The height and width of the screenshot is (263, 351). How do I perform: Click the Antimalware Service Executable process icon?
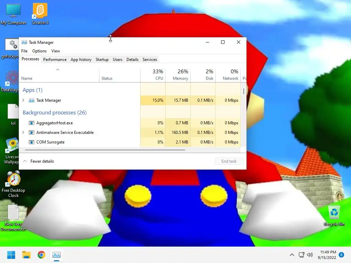32,133
